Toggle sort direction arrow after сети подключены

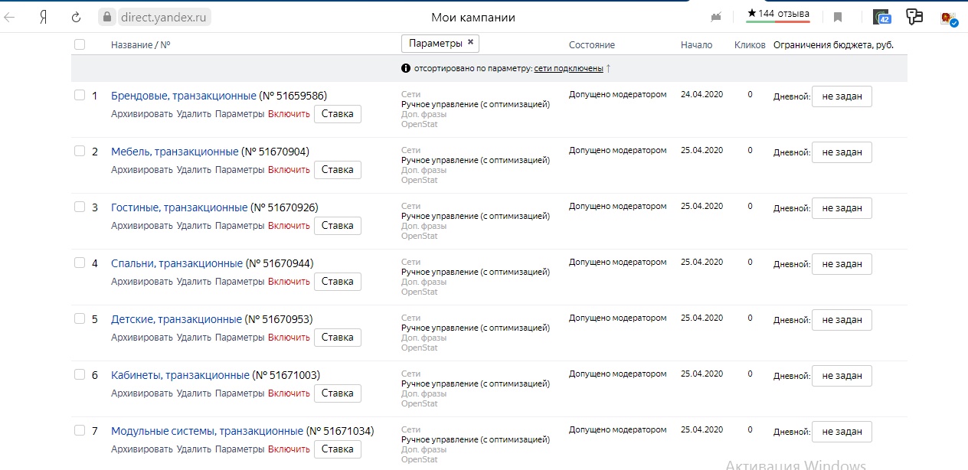click(x=609, y=69)
